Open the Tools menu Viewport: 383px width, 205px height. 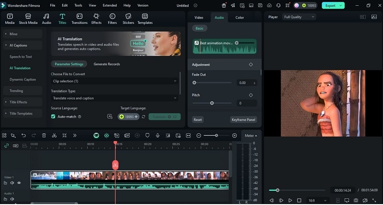pyautogui.click(x=78, y=5)
